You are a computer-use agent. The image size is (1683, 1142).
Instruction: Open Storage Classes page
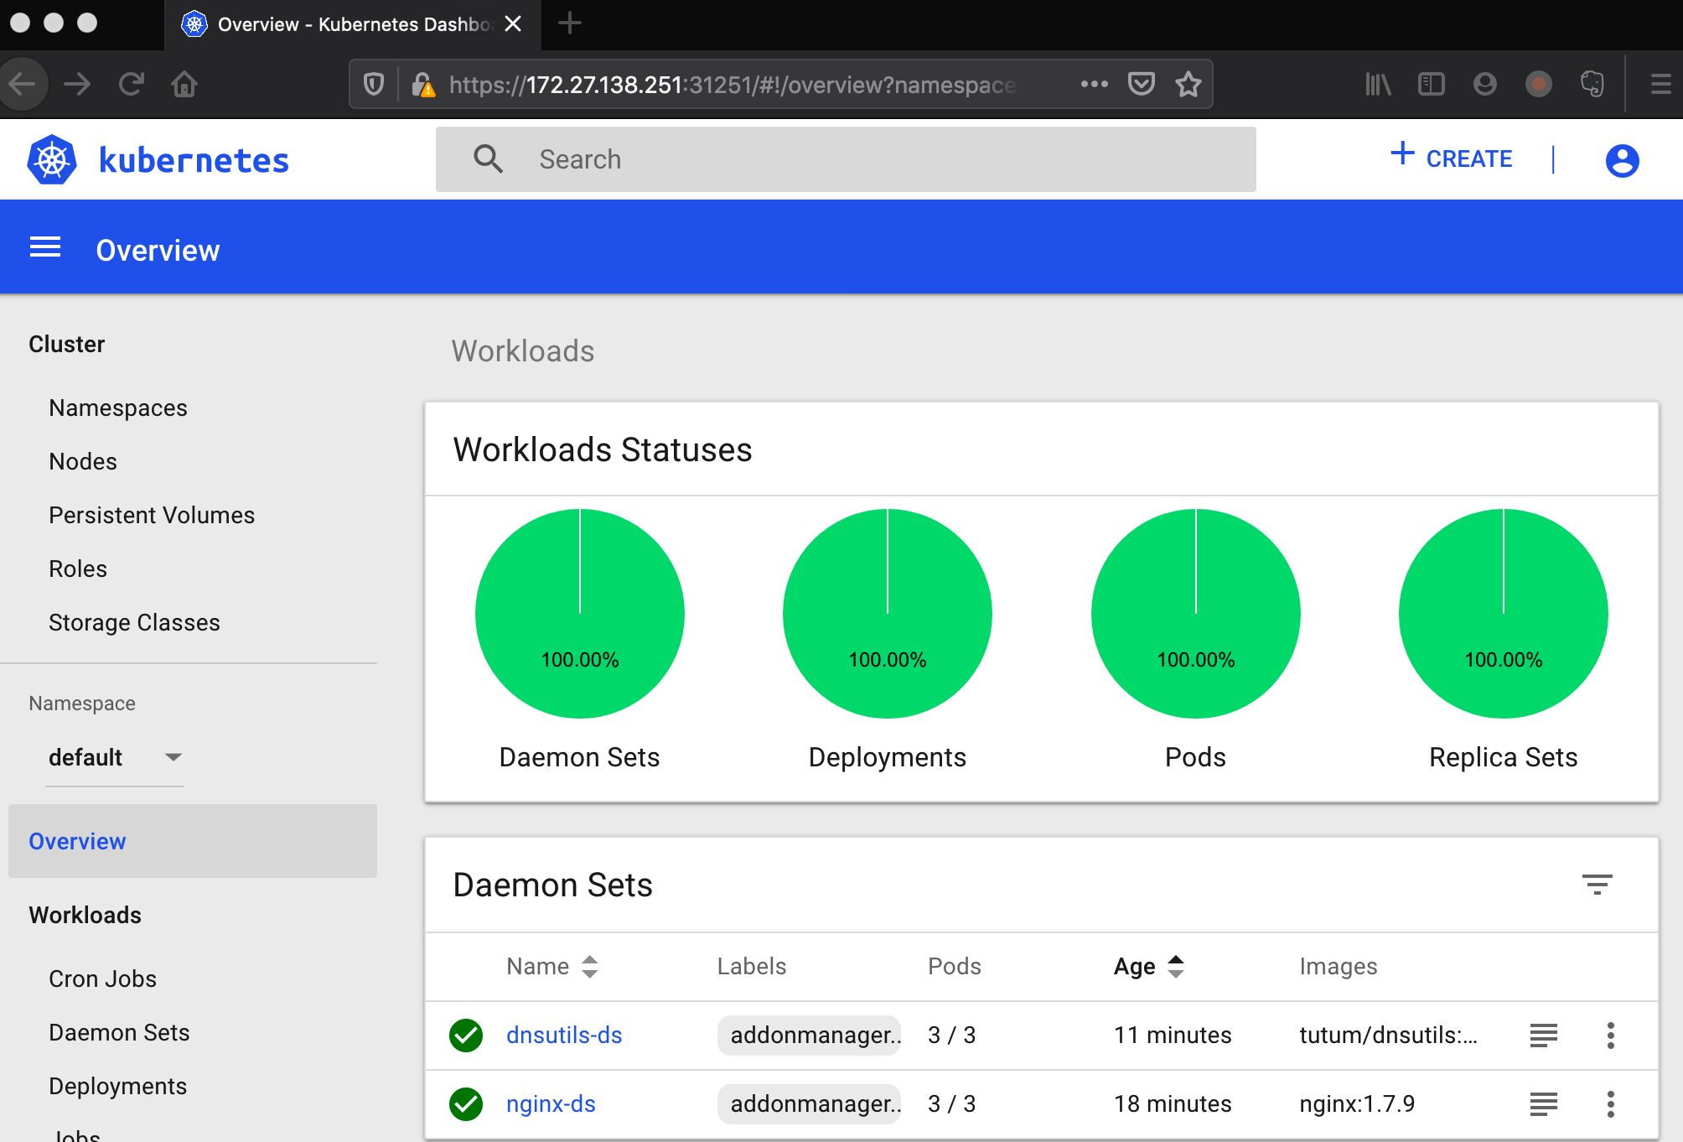134,623
